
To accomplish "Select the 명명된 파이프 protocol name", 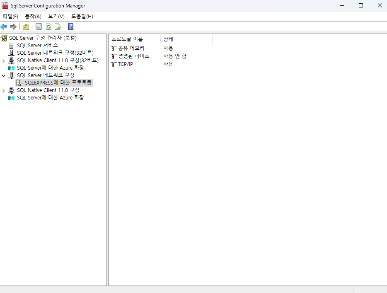I will [x=134, y=56].
